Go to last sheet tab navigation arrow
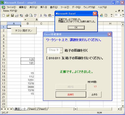Viewport: 125px width, 115px height. click(11, 109)
